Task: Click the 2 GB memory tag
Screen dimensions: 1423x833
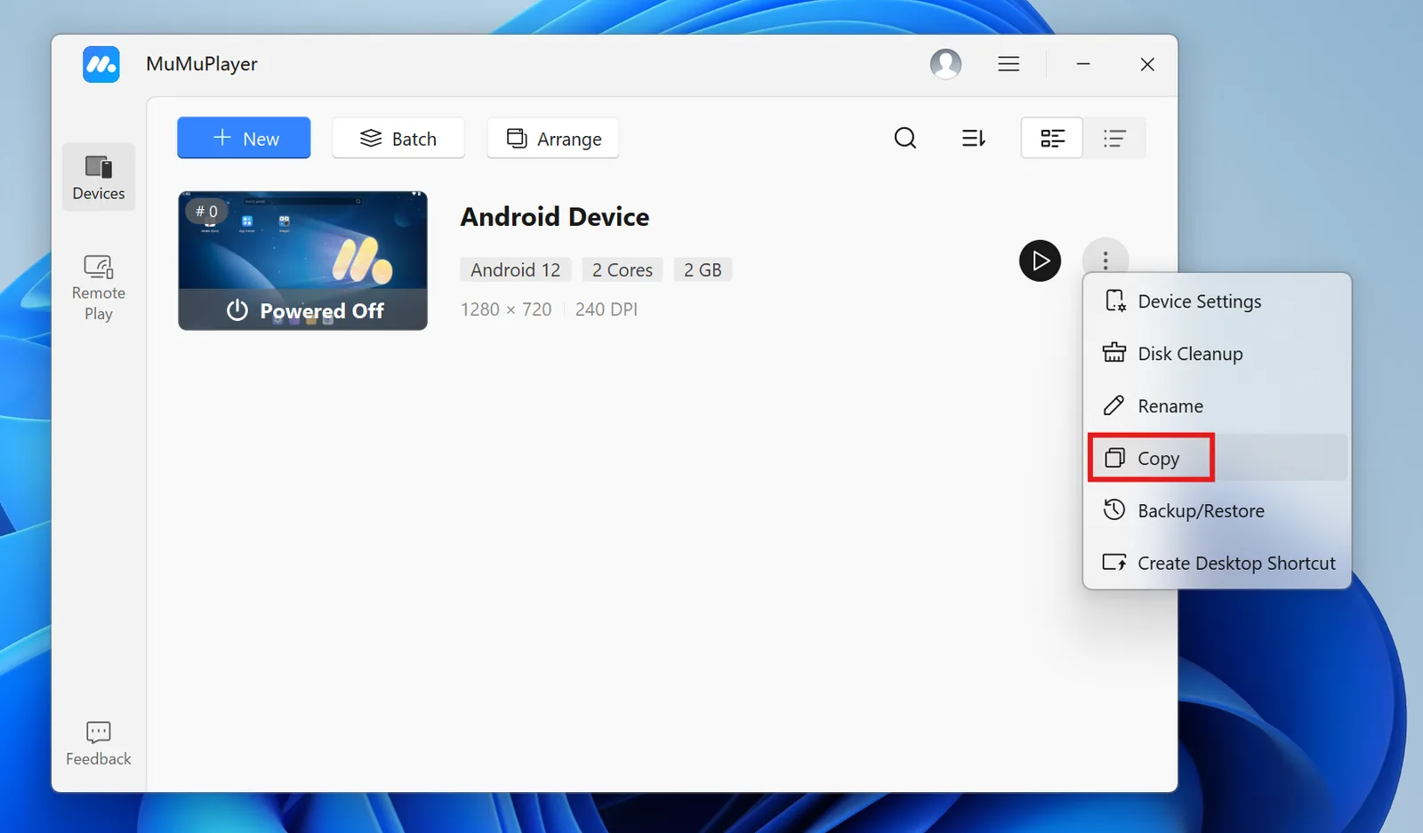Action: tap(703, 270)
